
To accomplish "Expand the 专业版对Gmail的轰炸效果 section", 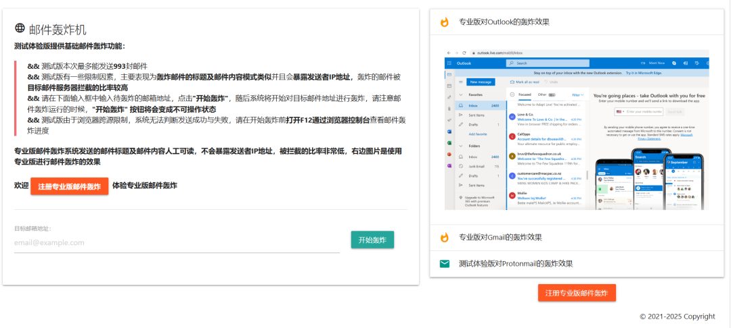I will point(577,238).
